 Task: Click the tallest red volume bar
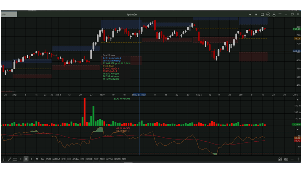[84, 112]
